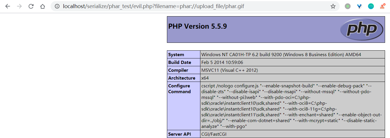Select the x64 architecture value
This screenshot has height=138, width=390.
click(x=205, y=78)
